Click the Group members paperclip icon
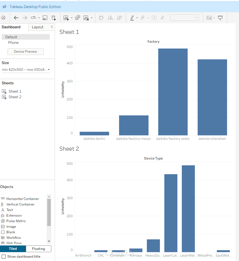This screenshot has height=261, width=239. tap(142, 18)
